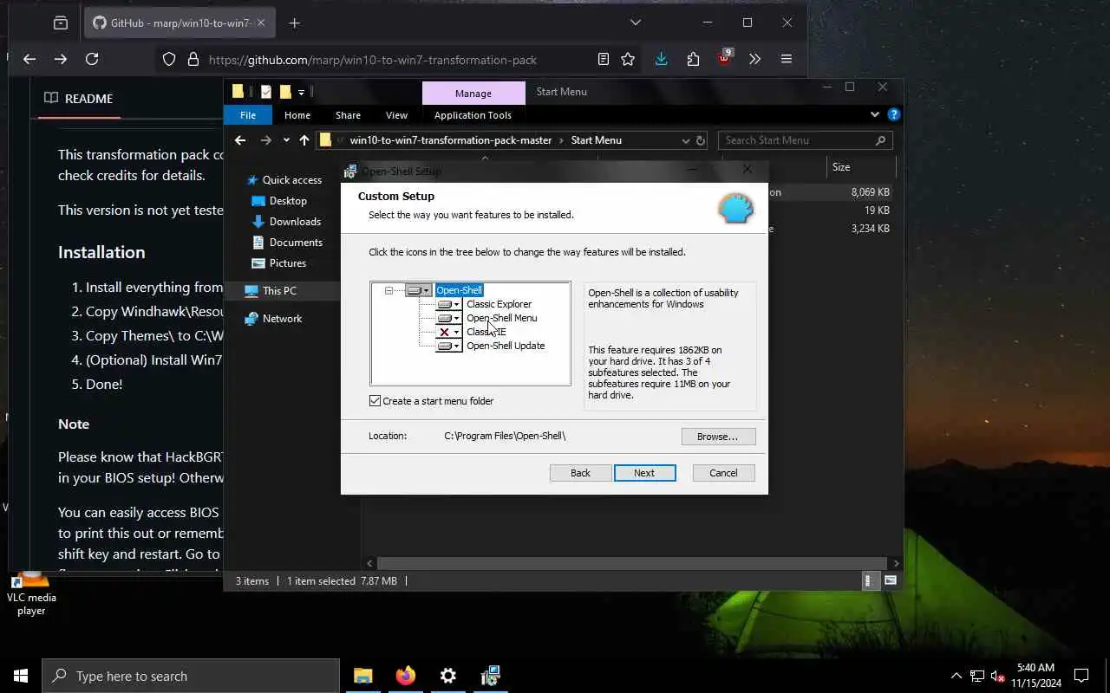The width and height of the screenshot is (1110, 693).
Task: Go forward in File Explorer navigation
Action: (x=266, y=140)
